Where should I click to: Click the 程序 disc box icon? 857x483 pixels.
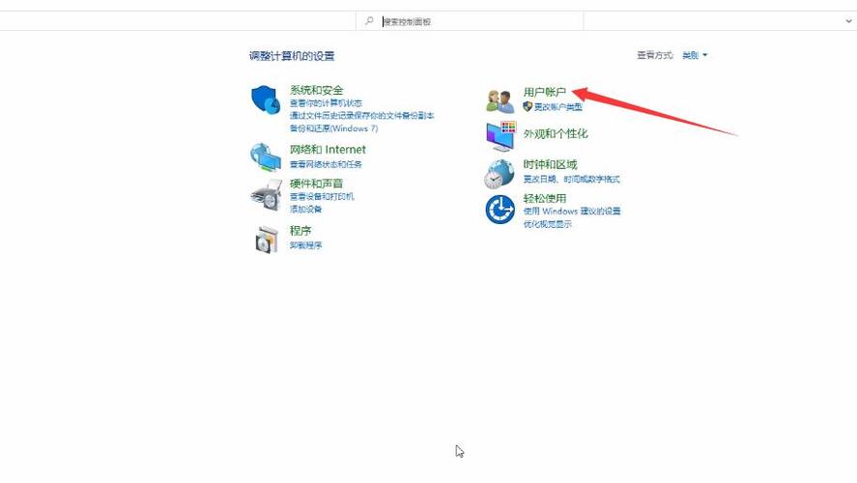[266, 239]
